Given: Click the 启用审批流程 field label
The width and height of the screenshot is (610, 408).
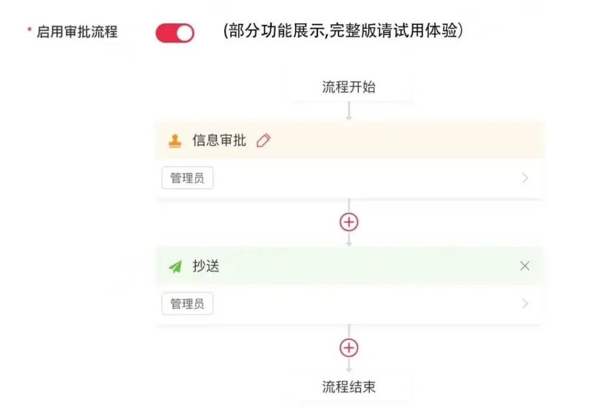Looking at the screenshot, I should [x=77, y=32].
